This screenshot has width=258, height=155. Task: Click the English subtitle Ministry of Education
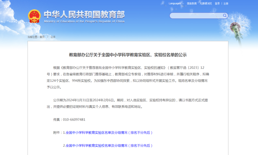point(84,21)
